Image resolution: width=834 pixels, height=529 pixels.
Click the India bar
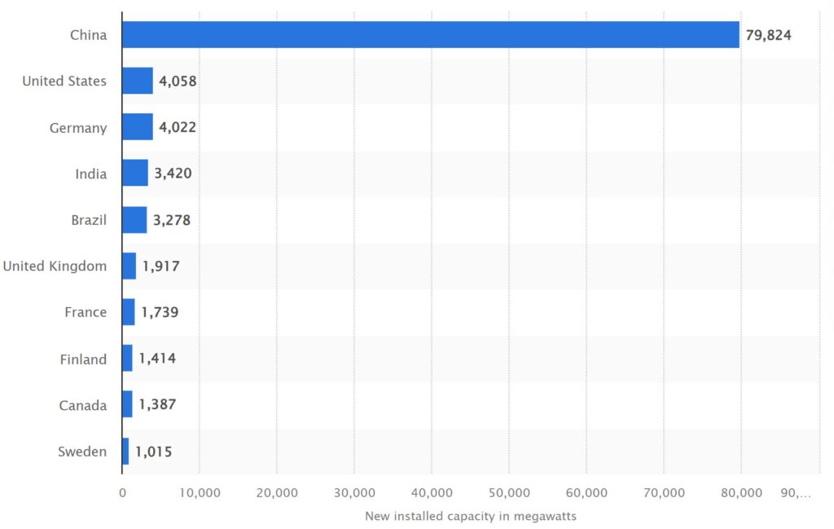pyautogui.click(x=135, y=173)
